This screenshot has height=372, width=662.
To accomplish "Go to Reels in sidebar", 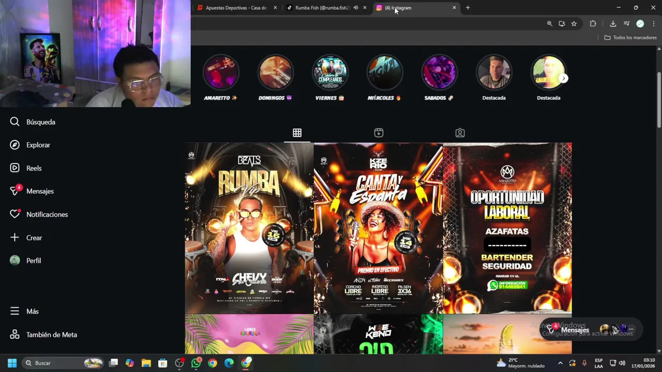I will point(26,168).
